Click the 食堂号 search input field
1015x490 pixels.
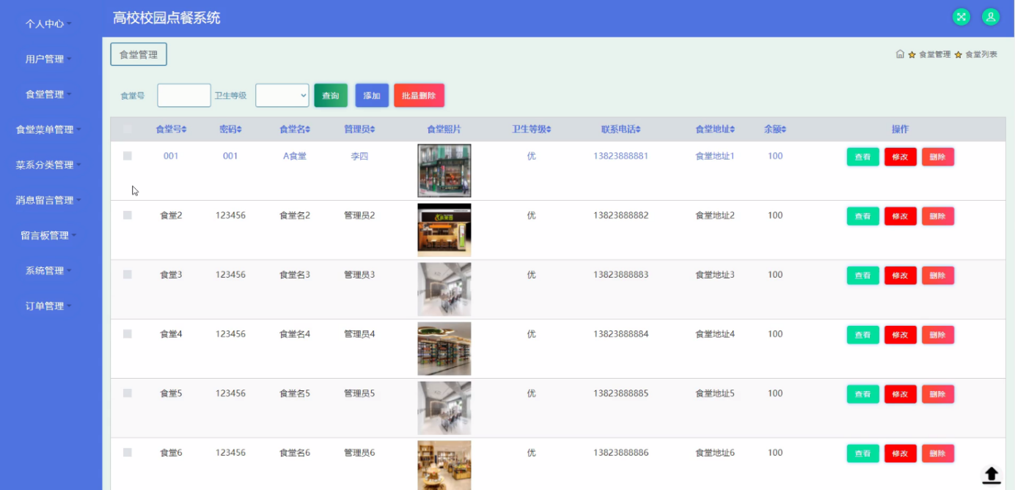point(184,95)
